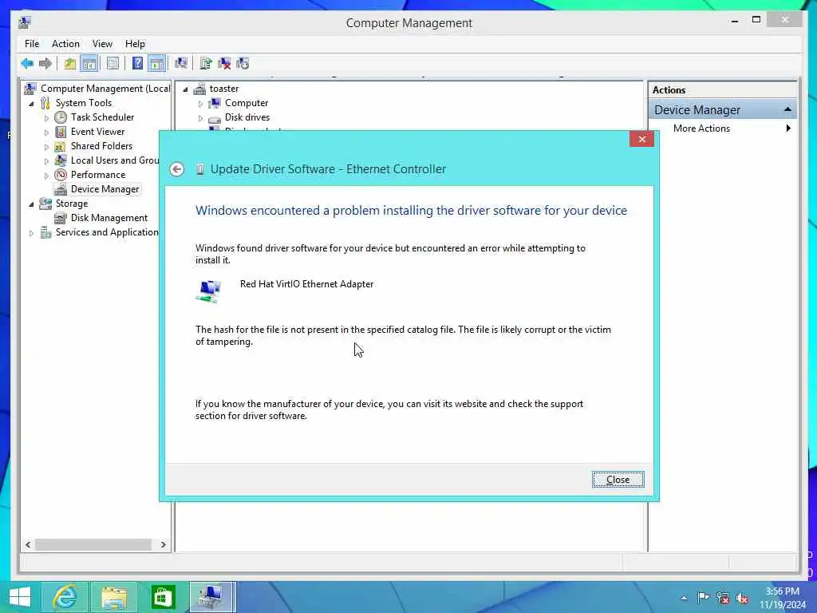Click the Disable device toolbar icon
The height and width of the screenshot is (613, 817).
[x=243, y=64]
